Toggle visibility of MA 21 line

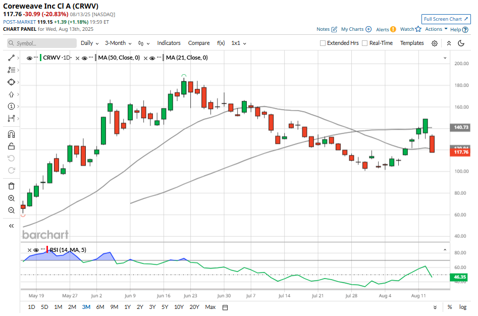click(x=152, y=58)
